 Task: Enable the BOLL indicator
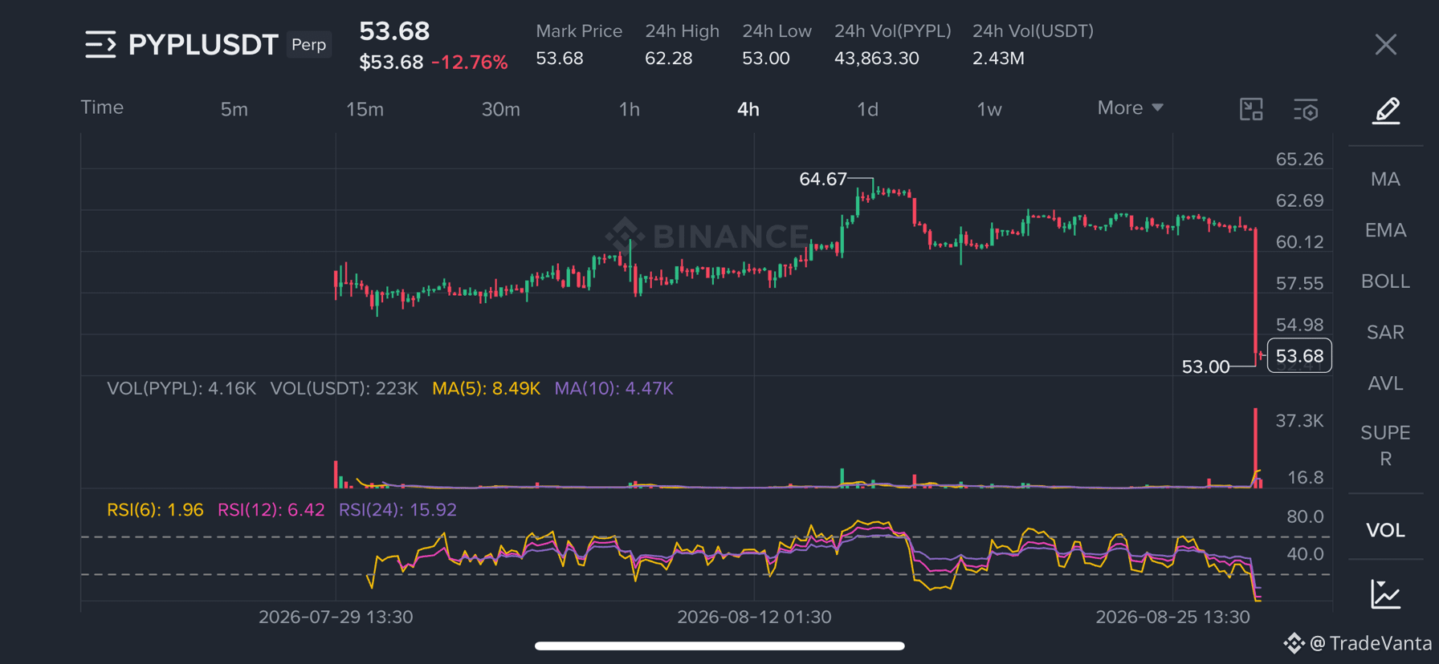click(x=1385, y=281)
